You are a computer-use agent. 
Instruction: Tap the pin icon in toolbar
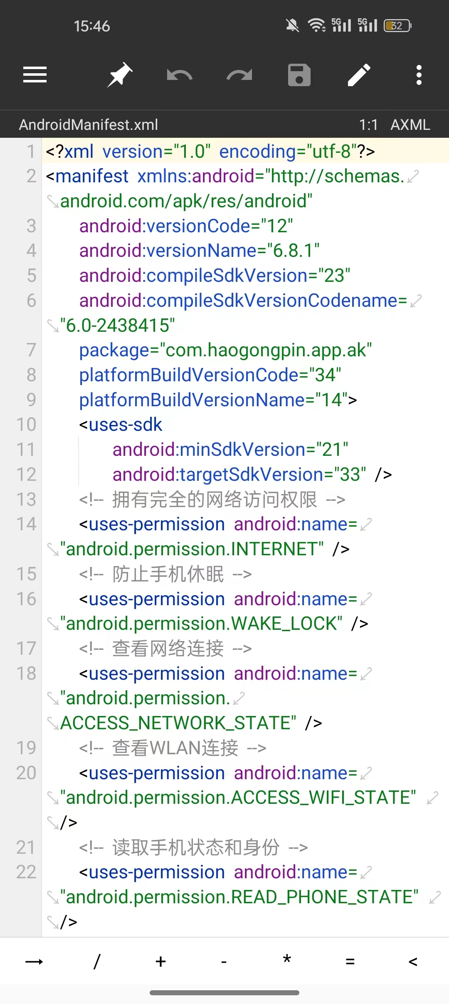coord(120,75)
